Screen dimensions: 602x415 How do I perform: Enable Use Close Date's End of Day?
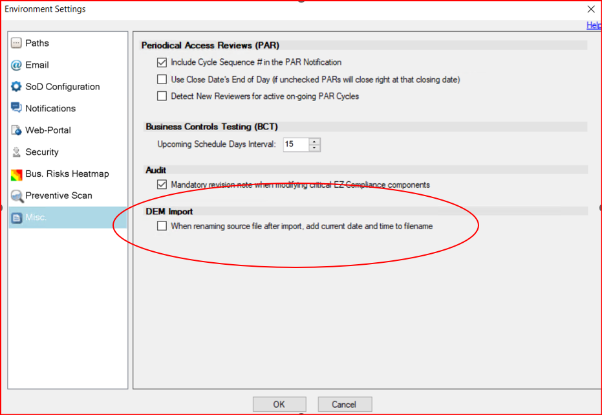[162, 80]
